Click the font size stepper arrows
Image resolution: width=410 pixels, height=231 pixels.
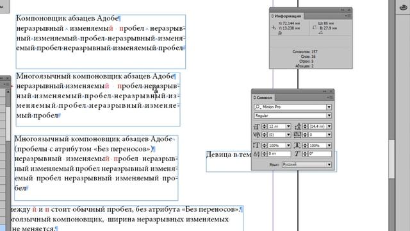[x=264, y=126]
